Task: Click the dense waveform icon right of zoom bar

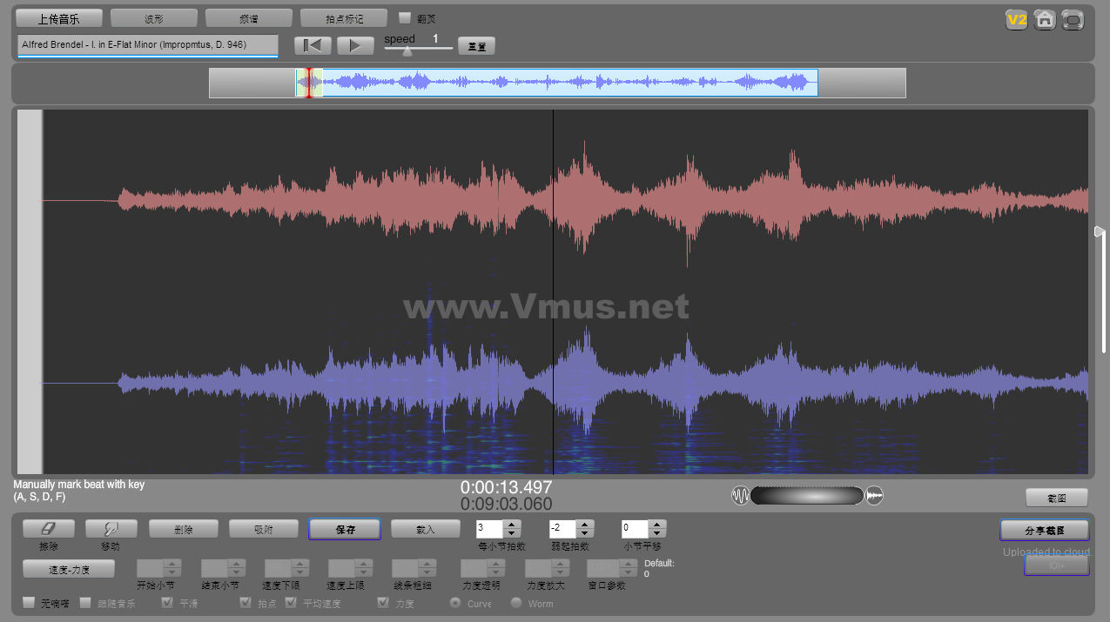Action: (875, 496)
